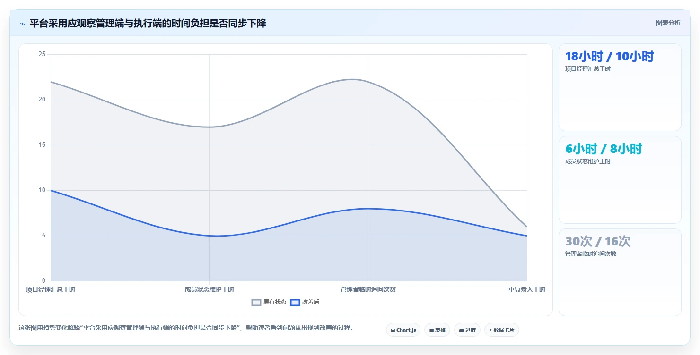The width and height of the screenshot is (700, 355).
Task: Click the chart title 平台采用应观察管理端与执行端
Action: (x=148, y=23)
